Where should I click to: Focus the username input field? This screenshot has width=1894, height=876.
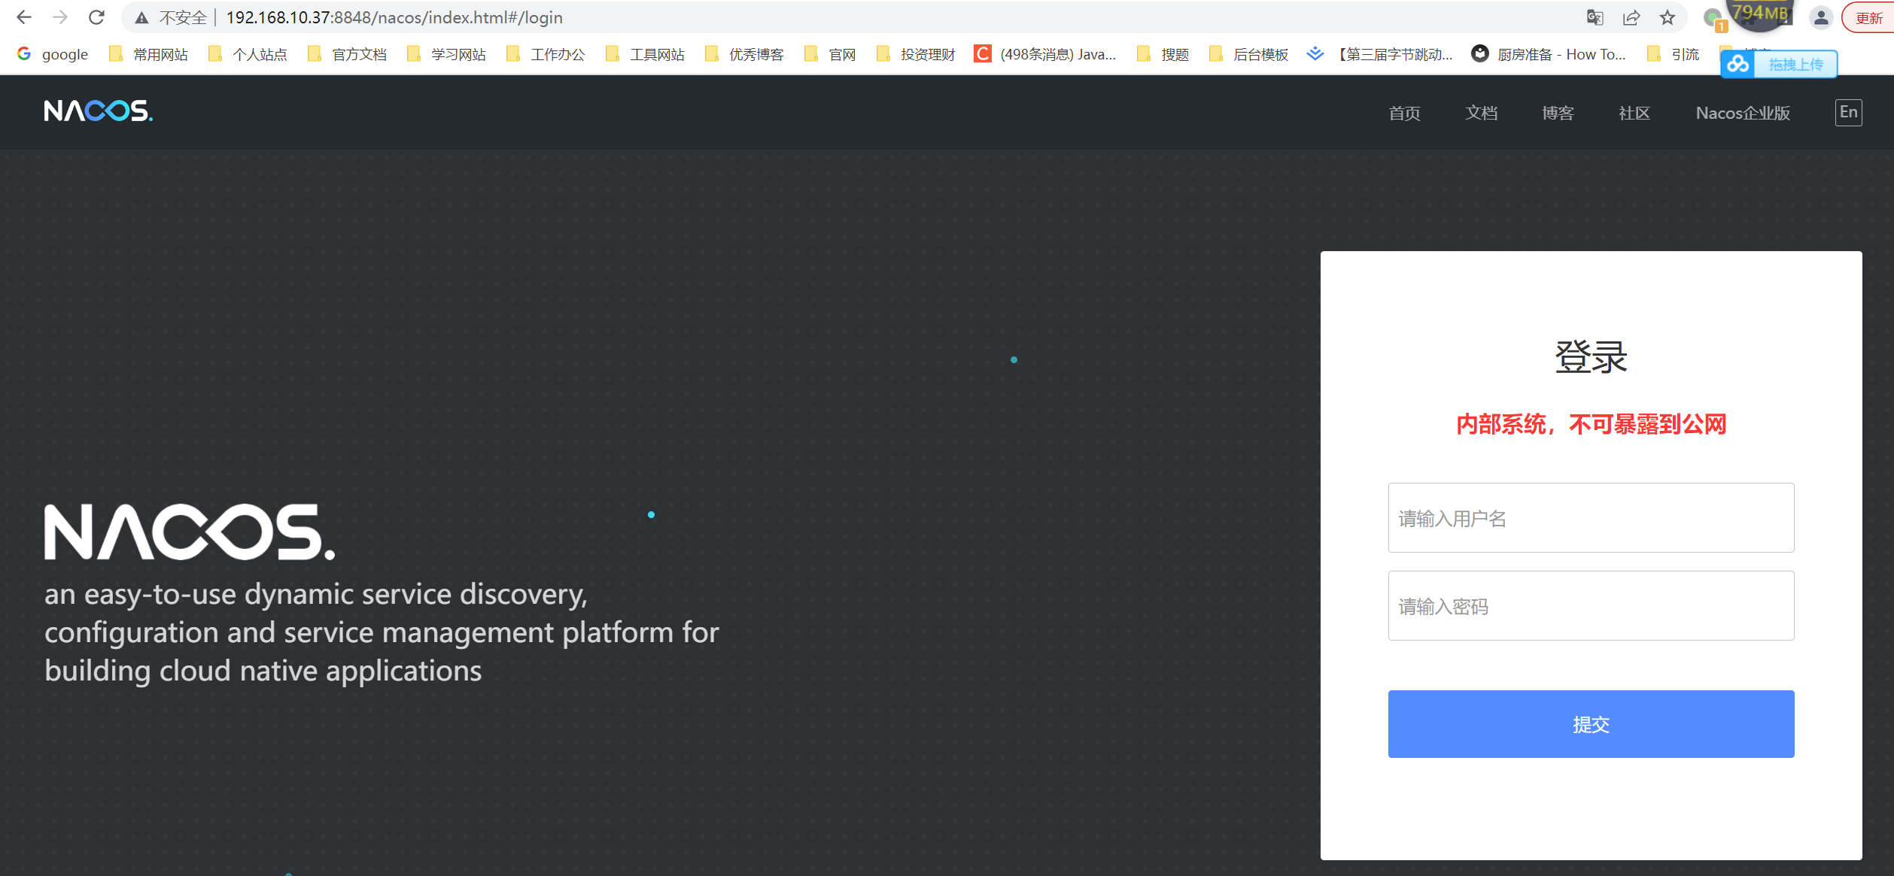(1590, 517)
